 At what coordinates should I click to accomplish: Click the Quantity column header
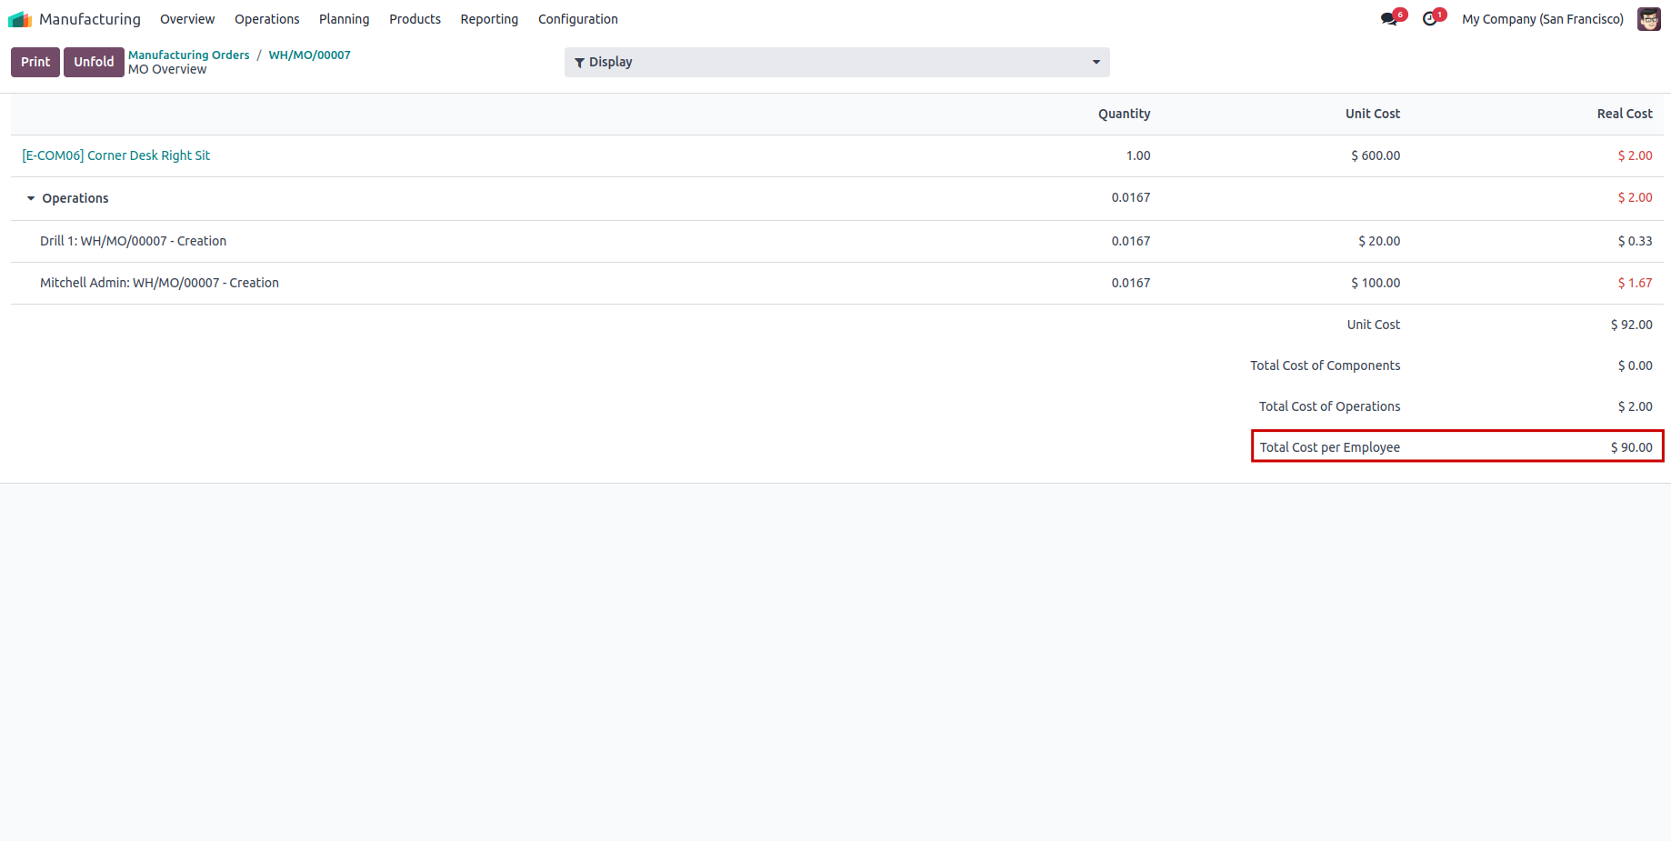1124,114
